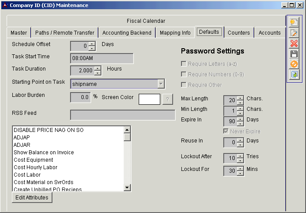Click the exit door icon

pos(294,75)
